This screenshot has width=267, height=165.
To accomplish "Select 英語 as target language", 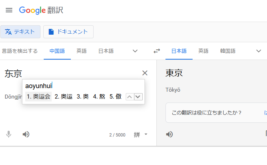I will [x=203, y=51].
